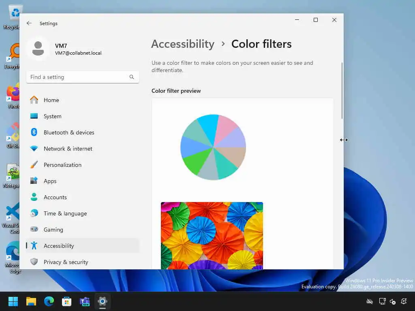The width and height of the screenshot is (415, 311).
Task: Click the Settings gear icon in taskbar
Action: [103, 301]
